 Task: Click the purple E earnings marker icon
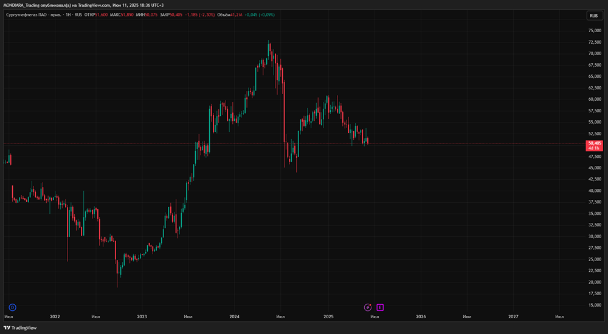[380, 307]
